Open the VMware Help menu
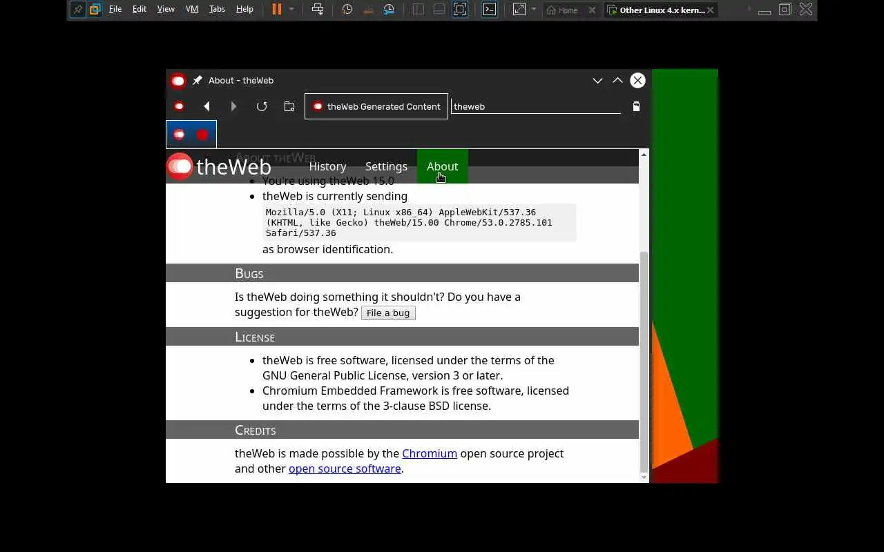Screen dimensions: 884x552 [x=244, y=10]
